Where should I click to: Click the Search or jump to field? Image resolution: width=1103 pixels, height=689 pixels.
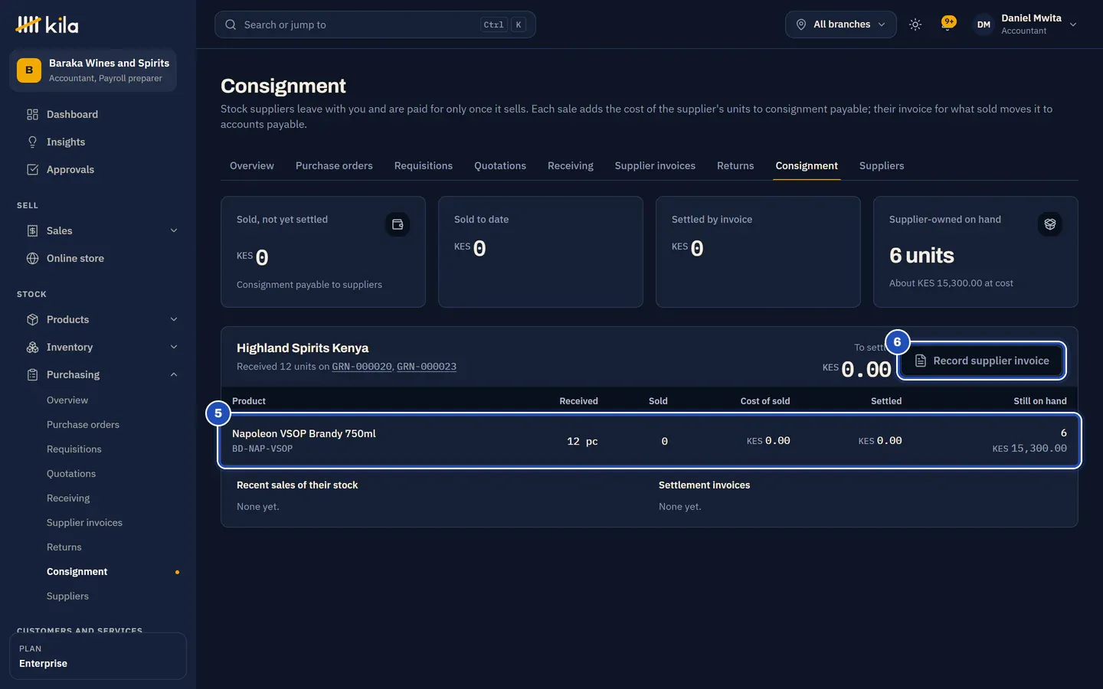tap(375, 24)
